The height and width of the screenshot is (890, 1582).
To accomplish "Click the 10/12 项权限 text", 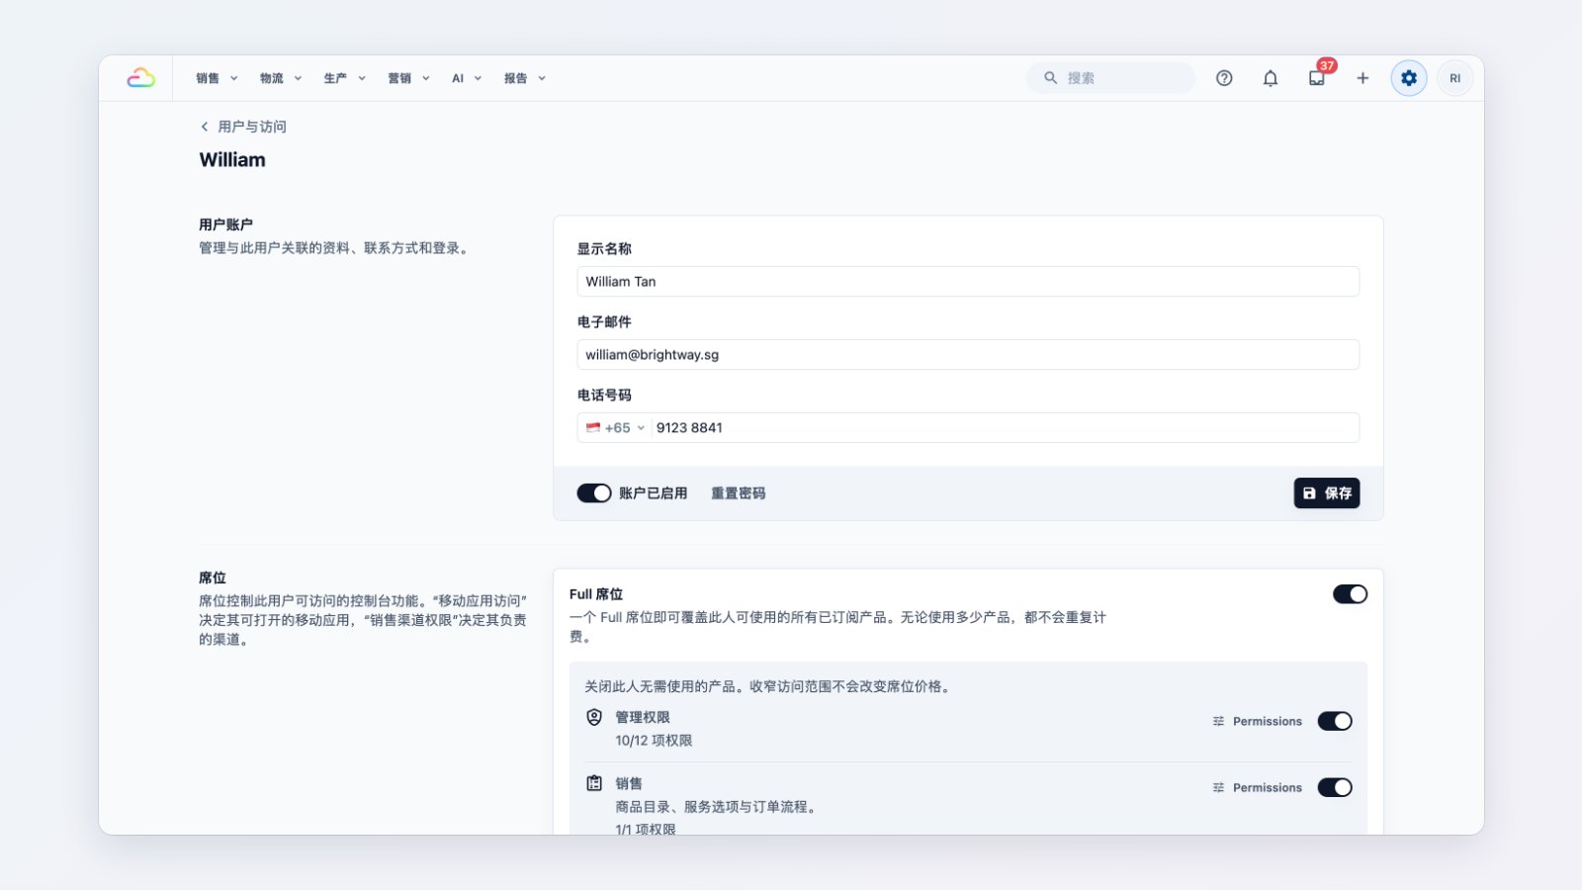I will [x=654, y=741].
